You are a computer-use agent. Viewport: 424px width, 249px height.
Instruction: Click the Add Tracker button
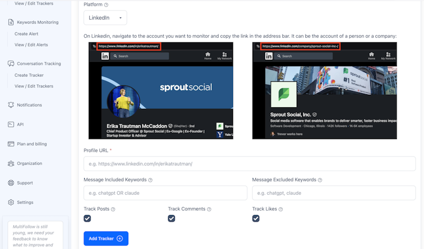(x=106, y=238)
